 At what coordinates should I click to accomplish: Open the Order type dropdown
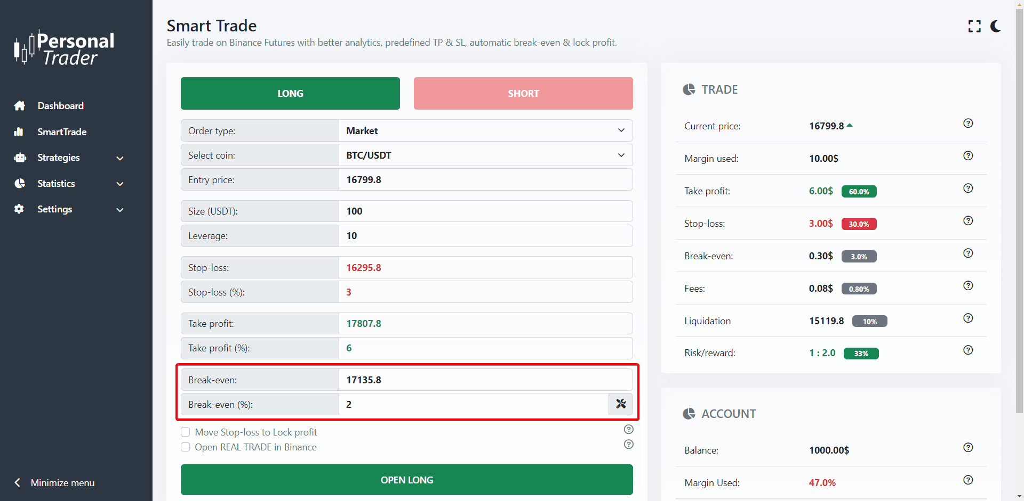485,131
